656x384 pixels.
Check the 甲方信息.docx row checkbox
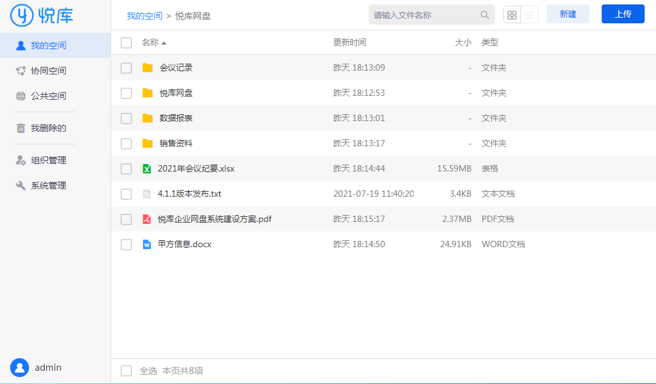coord(126,245)
